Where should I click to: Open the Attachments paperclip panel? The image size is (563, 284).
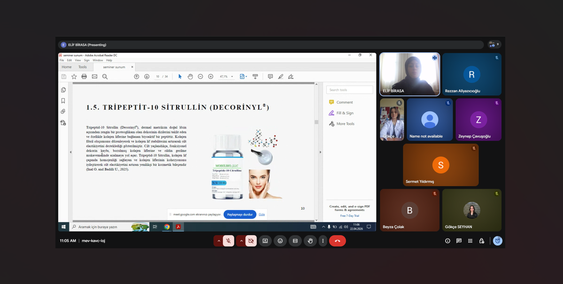tap(63, 112)
